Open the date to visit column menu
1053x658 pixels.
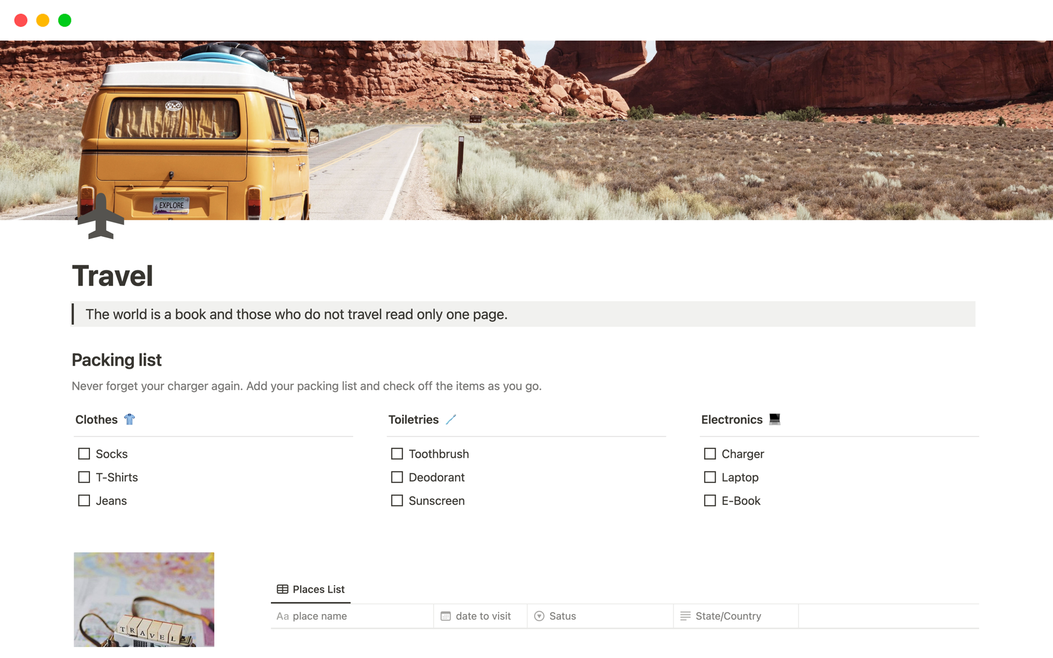[x=480, y=616]
